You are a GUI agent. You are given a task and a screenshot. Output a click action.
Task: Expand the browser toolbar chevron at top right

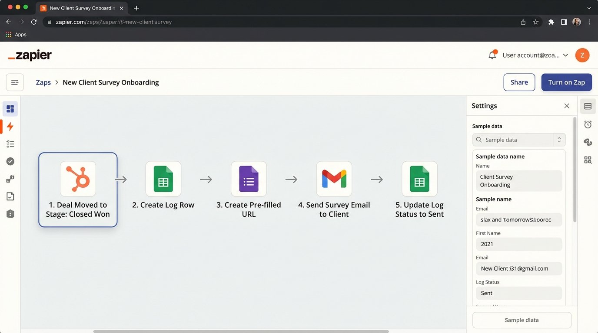point(589,8)
